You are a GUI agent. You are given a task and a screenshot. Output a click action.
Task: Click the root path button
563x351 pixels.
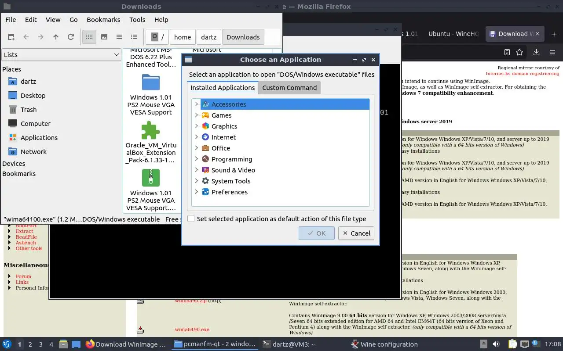[x=157, y=37]
